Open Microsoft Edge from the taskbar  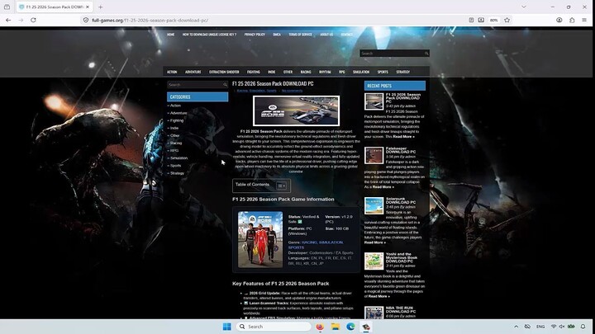(x=350, y=327)
